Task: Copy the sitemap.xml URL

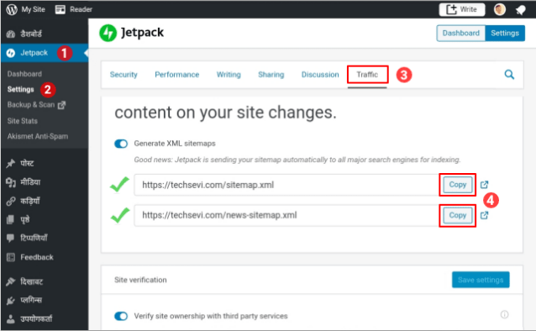Action: point(457,185)
